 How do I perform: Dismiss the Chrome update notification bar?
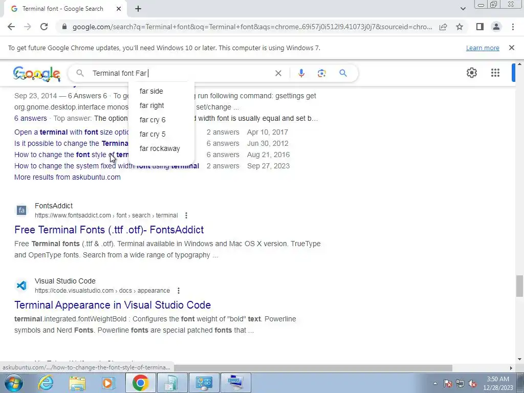point(511,48)
